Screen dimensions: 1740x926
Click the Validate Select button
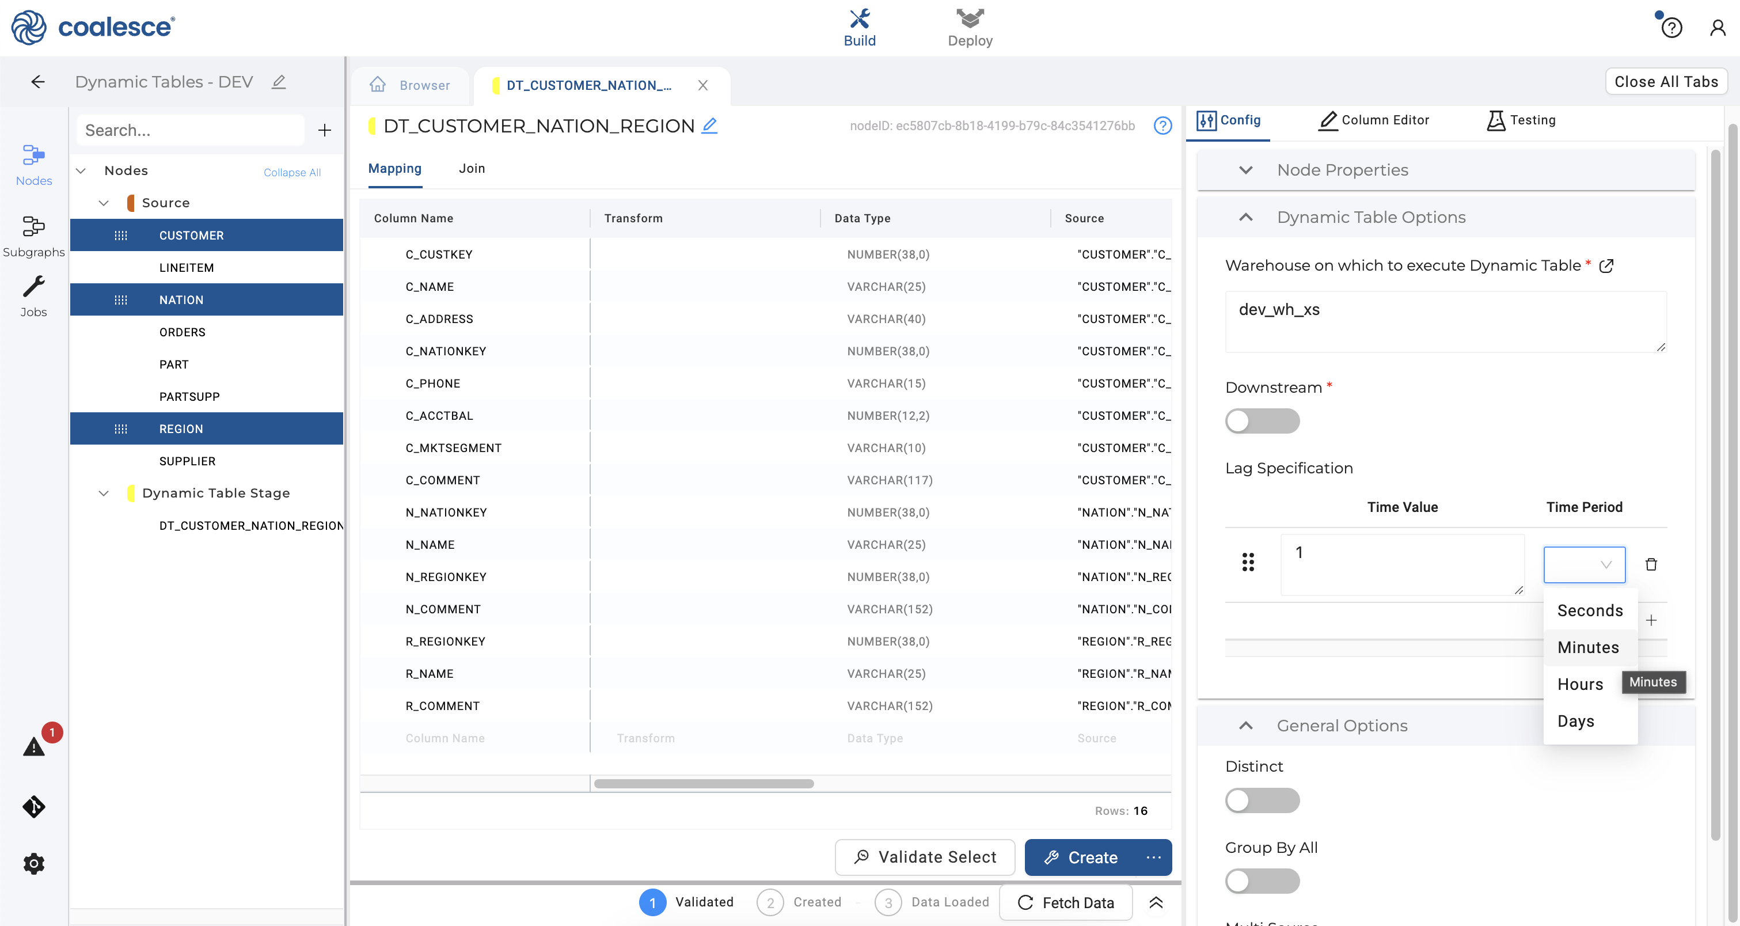pyautogui.click(x=924, y=856)
